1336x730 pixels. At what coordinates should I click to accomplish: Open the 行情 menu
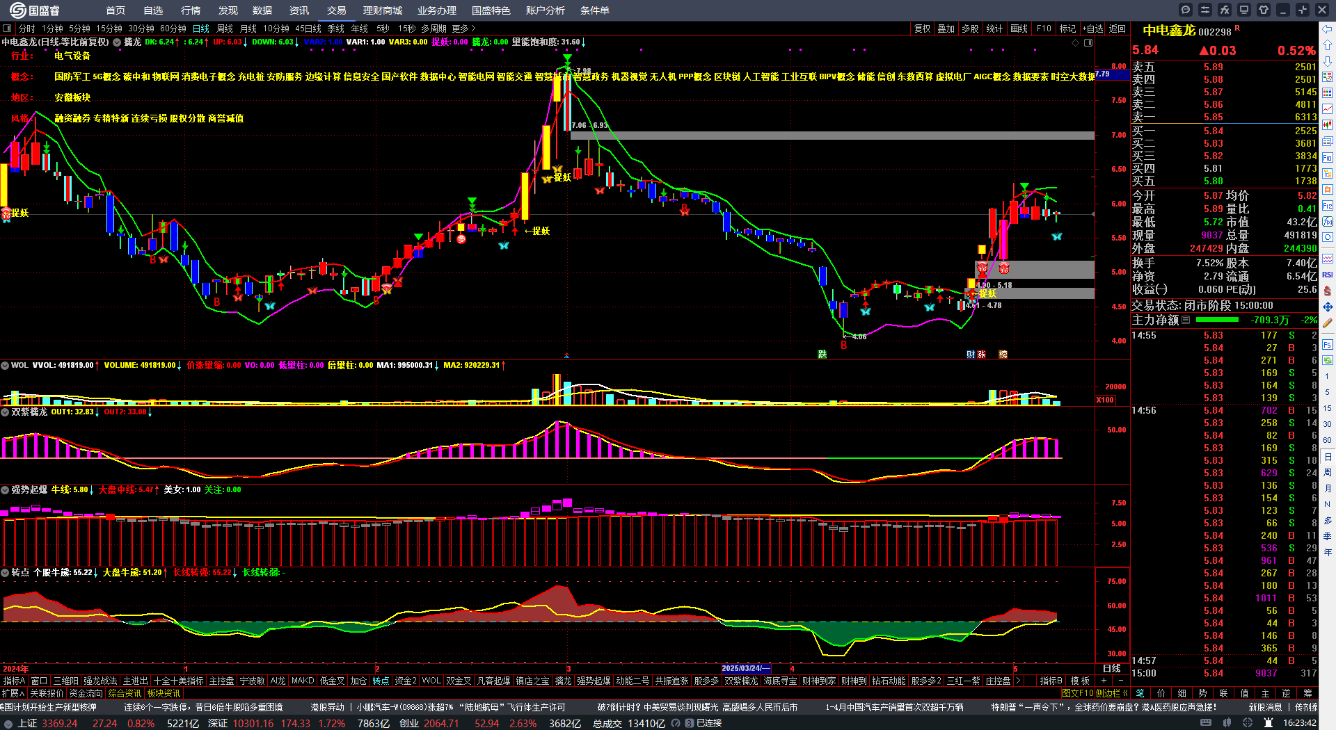point(191,10)
